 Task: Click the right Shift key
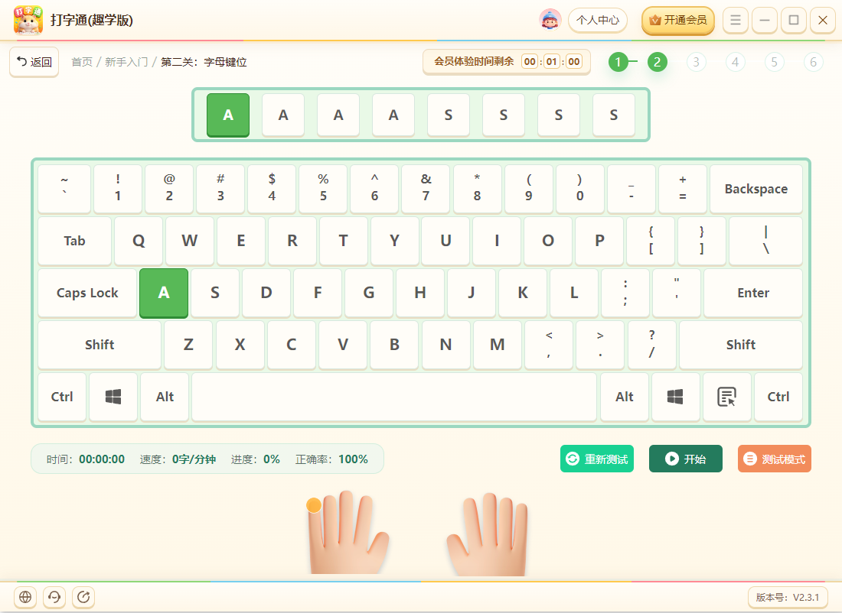point(740,345)
